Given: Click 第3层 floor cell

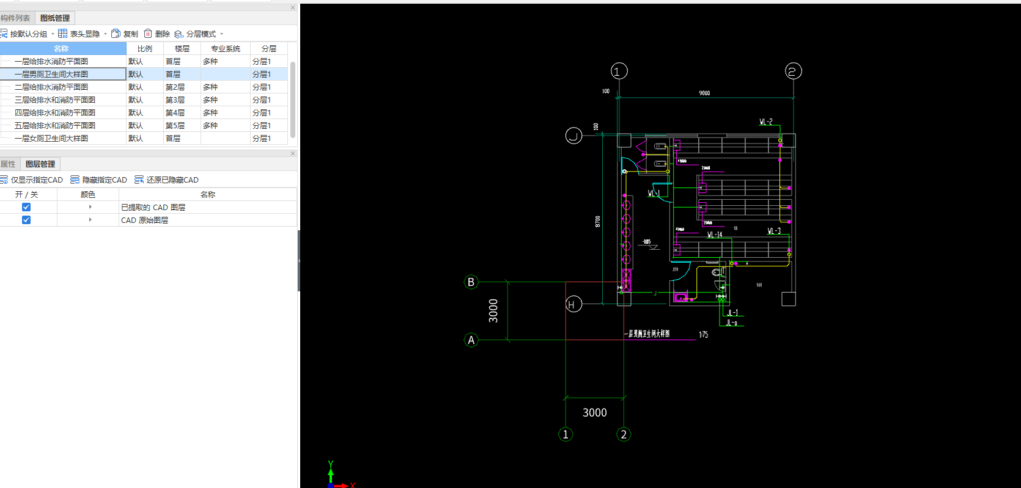Looking at the screenshot, I should tap(182, 100).
